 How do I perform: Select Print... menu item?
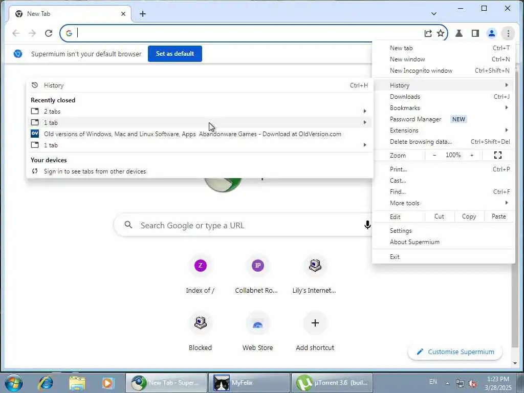444,169
